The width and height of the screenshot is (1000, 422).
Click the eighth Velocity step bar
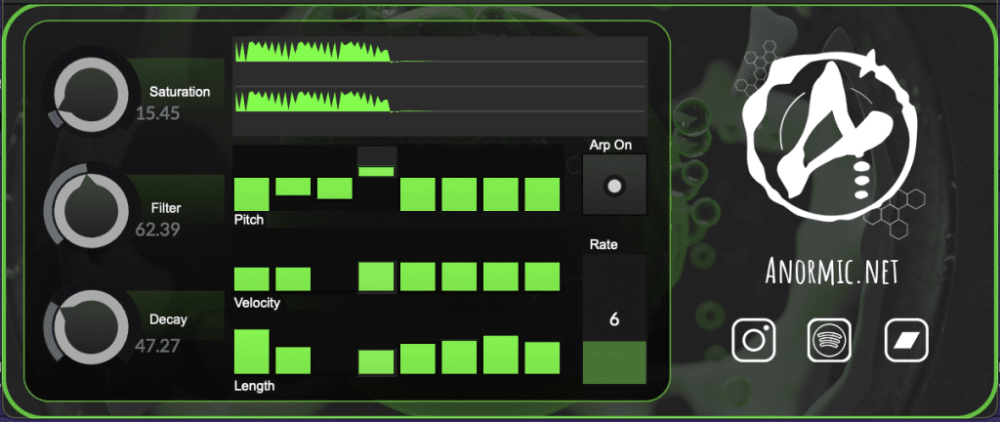[x=542, y=276]
